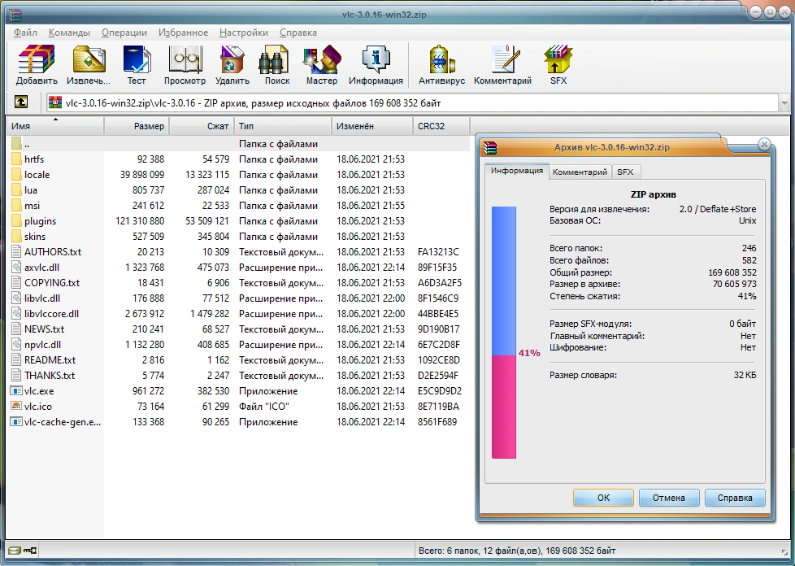
Task: Click the Добавить (Add) toolbar icon
Action: [37, 65]
